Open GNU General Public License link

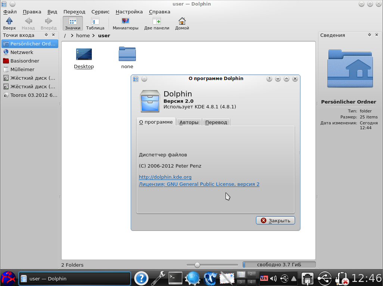pos(199,184)
